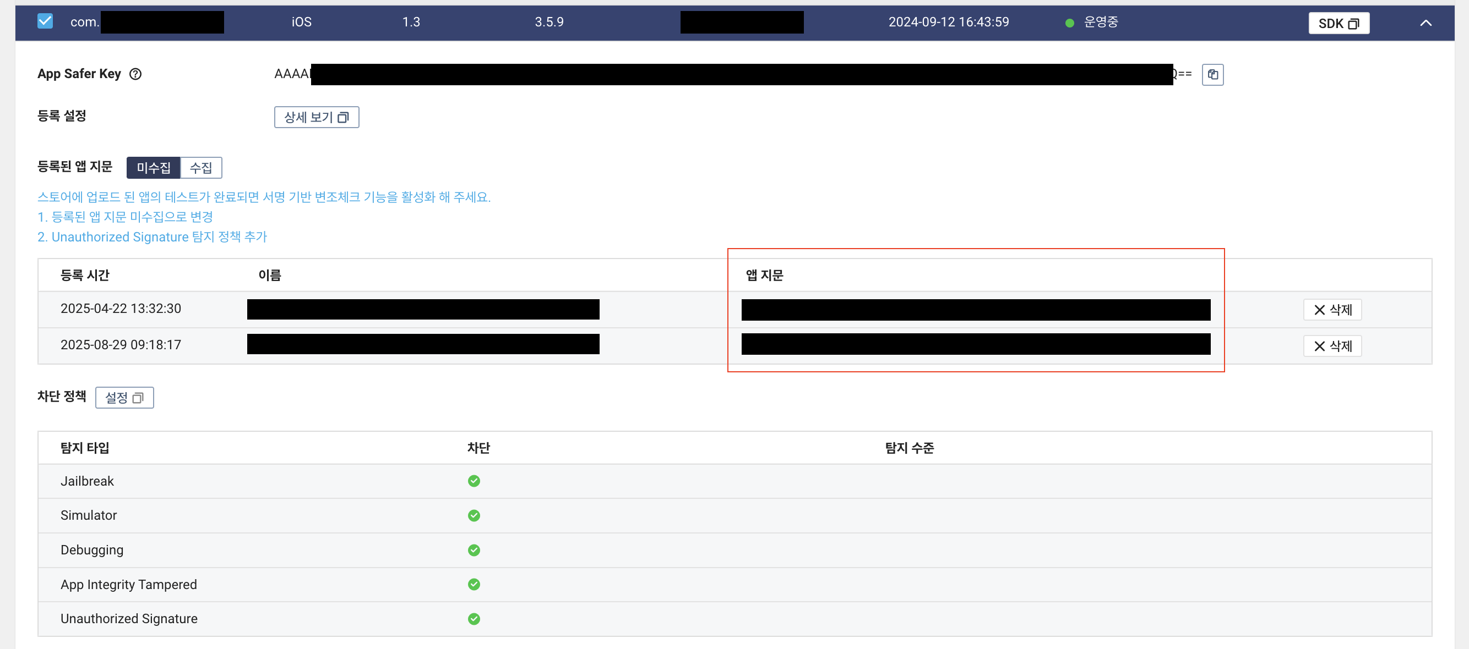Switch the fingerprint option to 수집

click(x=201, y=168)
